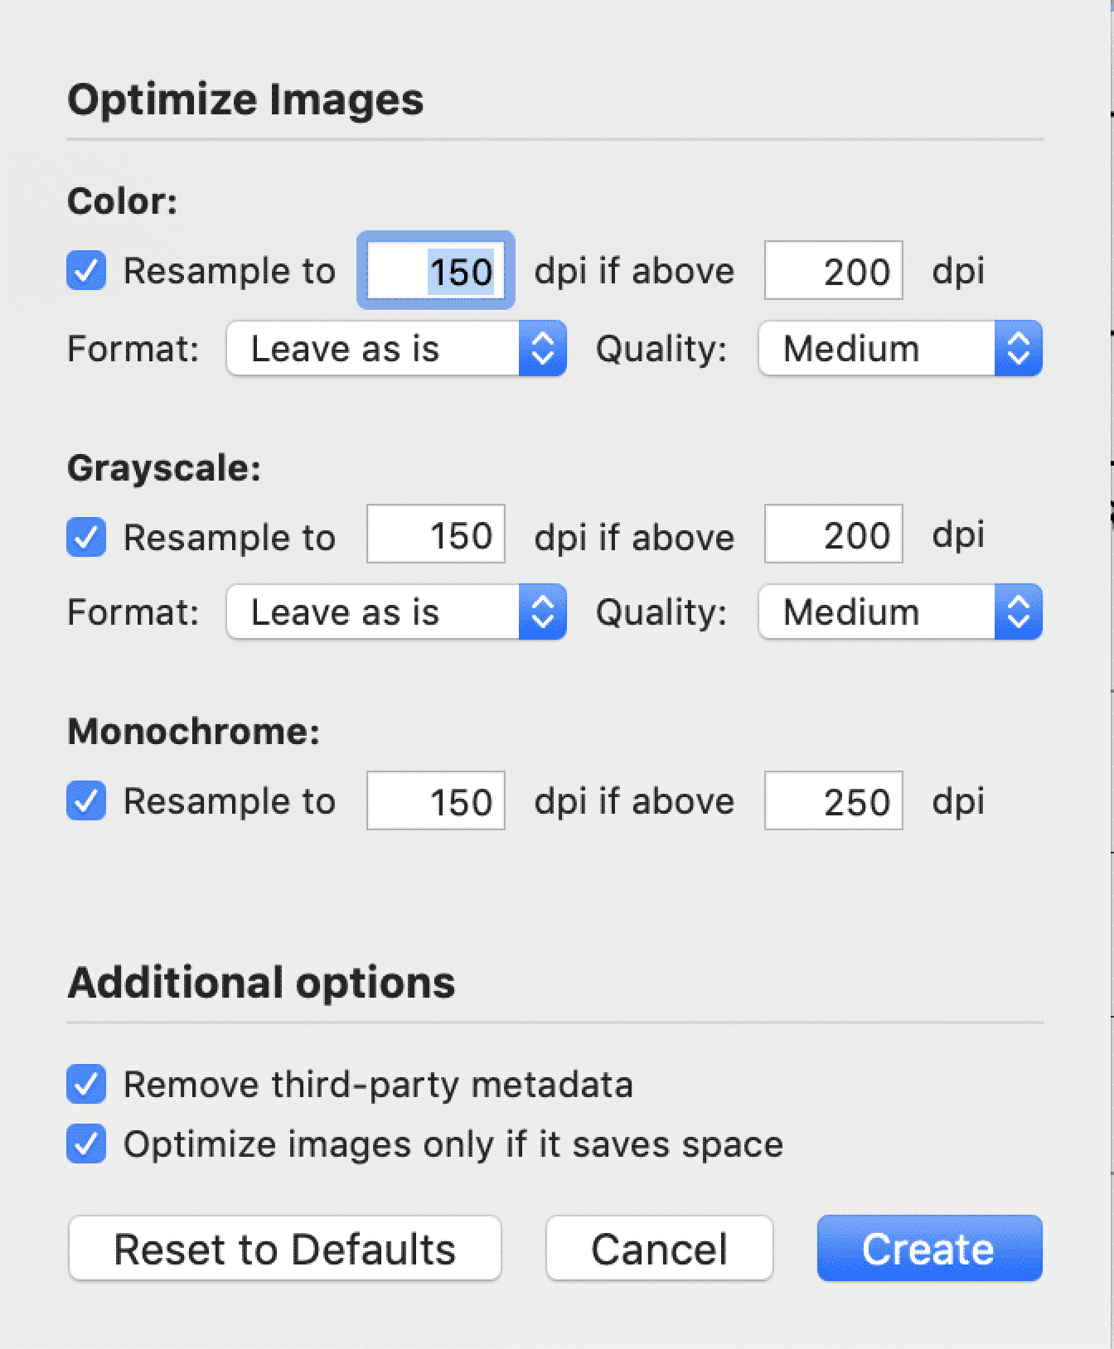
Task: Click Reset to Defaults button
Action: 284,1249
